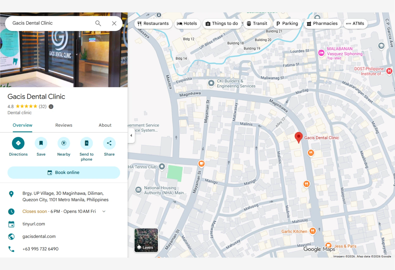The image size is (395, 270).
Task: Save Gacis Dental Clinic with bookmark icon
Action: tap(41, 143)
